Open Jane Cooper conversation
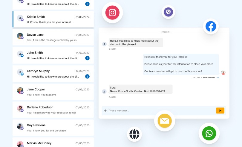Screen dimensions: 242x147 pyautogui.click(x=53, y=92)
